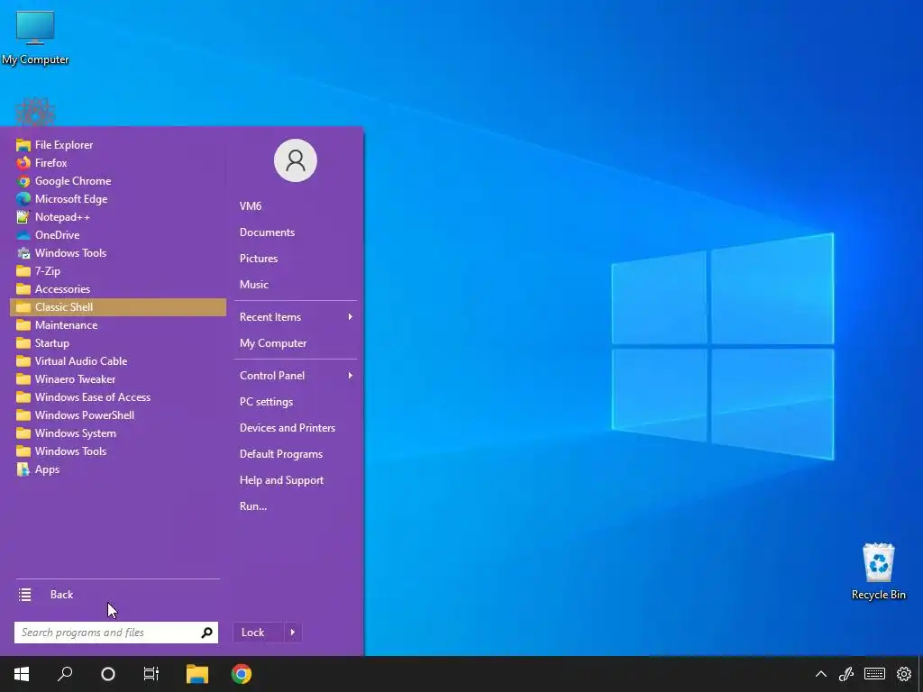Open Pictures from the start menu
The height and width of the screenshot is (692, 923).
(295, 259)
